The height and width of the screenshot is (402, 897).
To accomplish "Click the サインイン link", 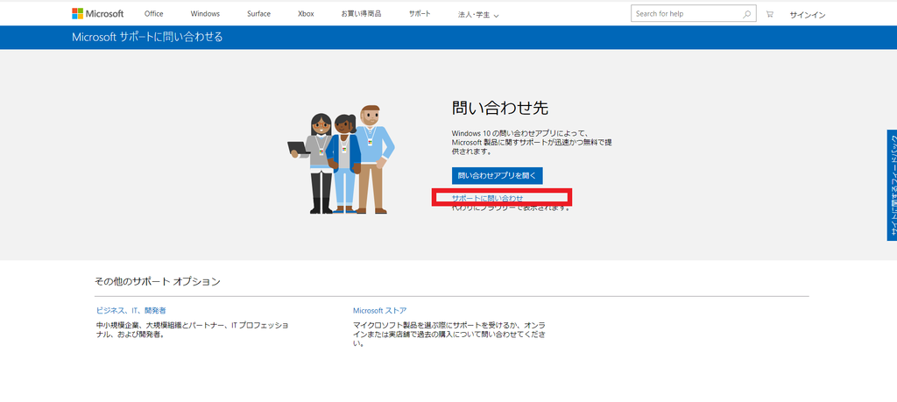I will (807, 15).
